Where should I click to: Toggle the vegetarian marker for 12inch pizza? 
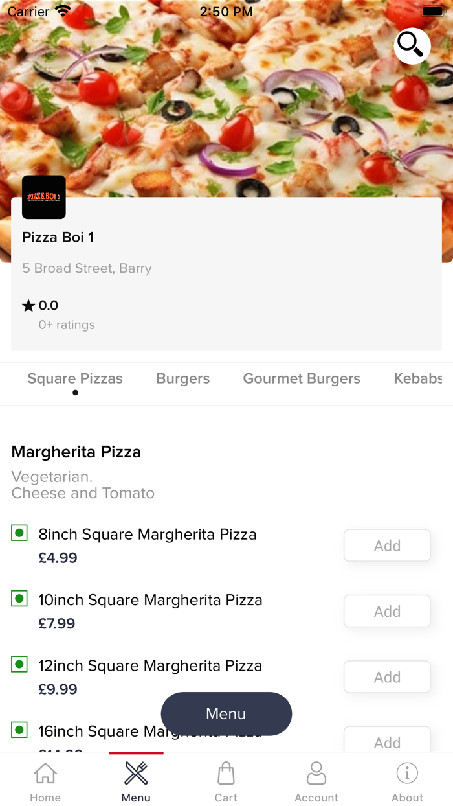[x=19, y=664]
